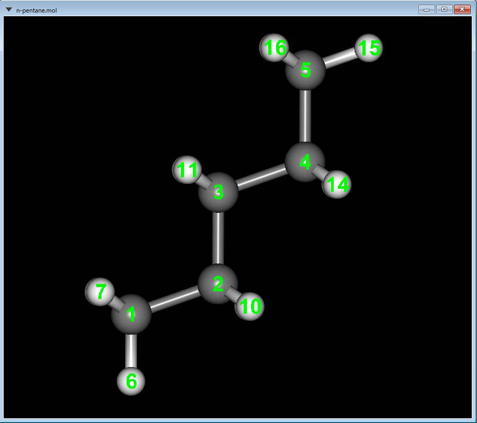The width and height of the screenshot is (477, 423).
Task: Select carbon atom 1 in the molecule
Action: pyautogui.click(x=131, y=314)
